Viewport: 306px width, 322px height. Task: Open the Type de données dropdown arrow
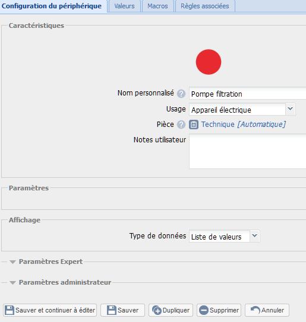pyautogui.click(x=254, y=236)
